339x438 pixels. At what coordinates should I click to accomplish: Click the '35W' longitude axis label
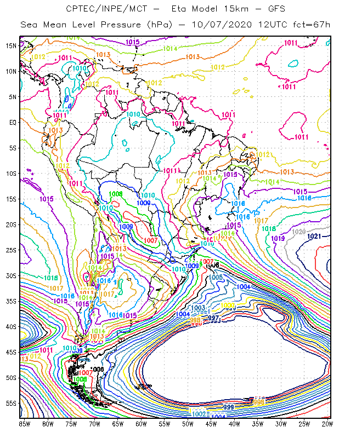(x=258, y=424)
